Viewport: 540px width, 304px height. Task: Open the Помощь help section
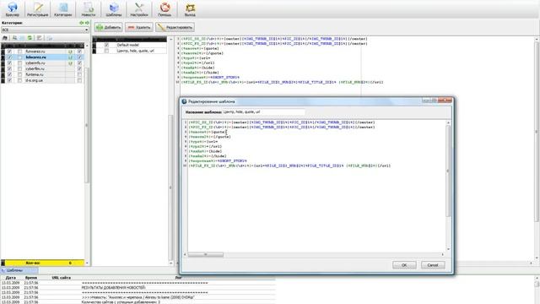pyautogui.click(x=165, y=9)
